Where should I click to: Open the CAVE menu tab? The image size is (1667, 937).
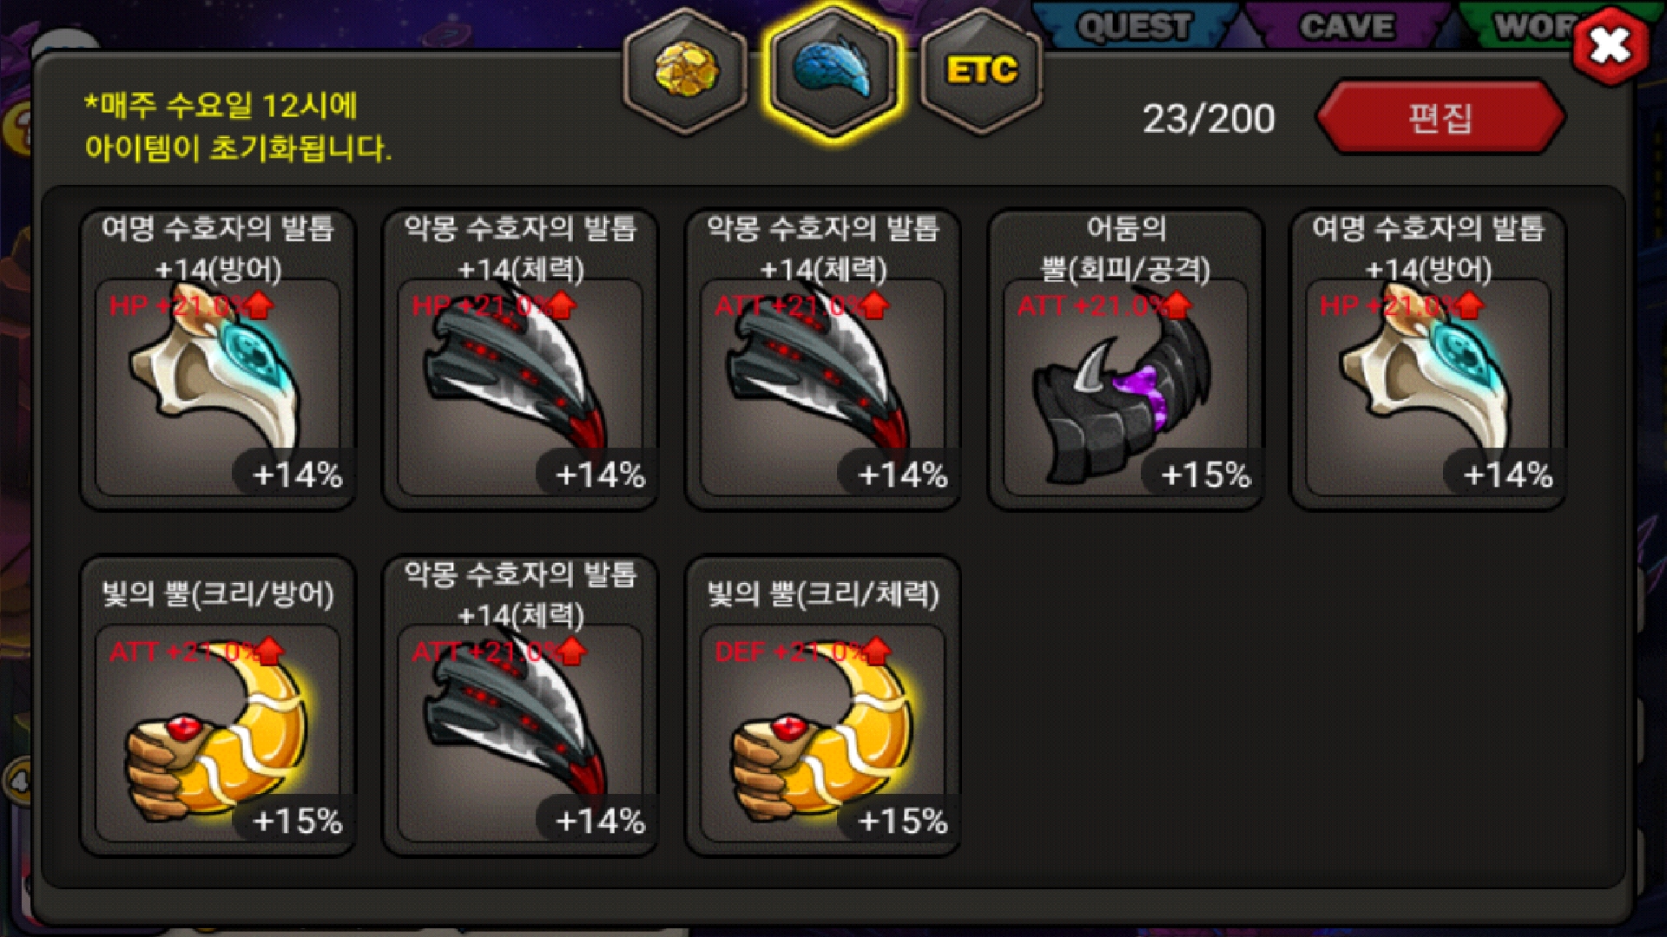[x=1347, y=26]
